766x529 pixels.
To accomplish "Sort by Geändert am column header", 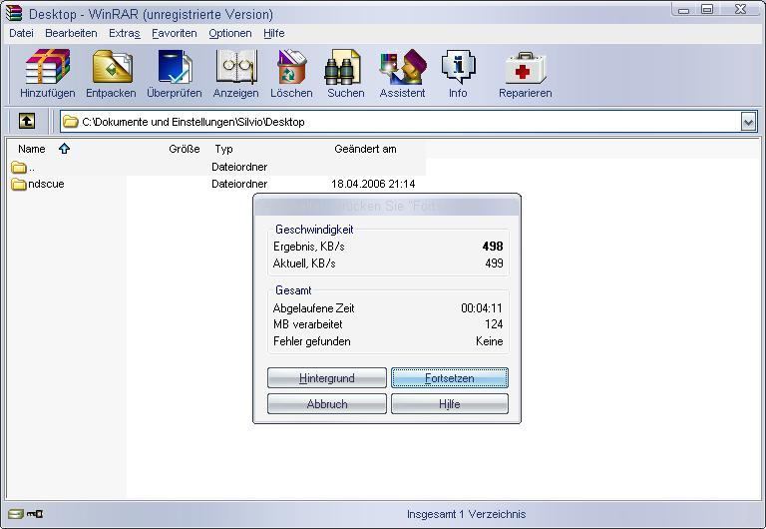I will pos(365,149).
